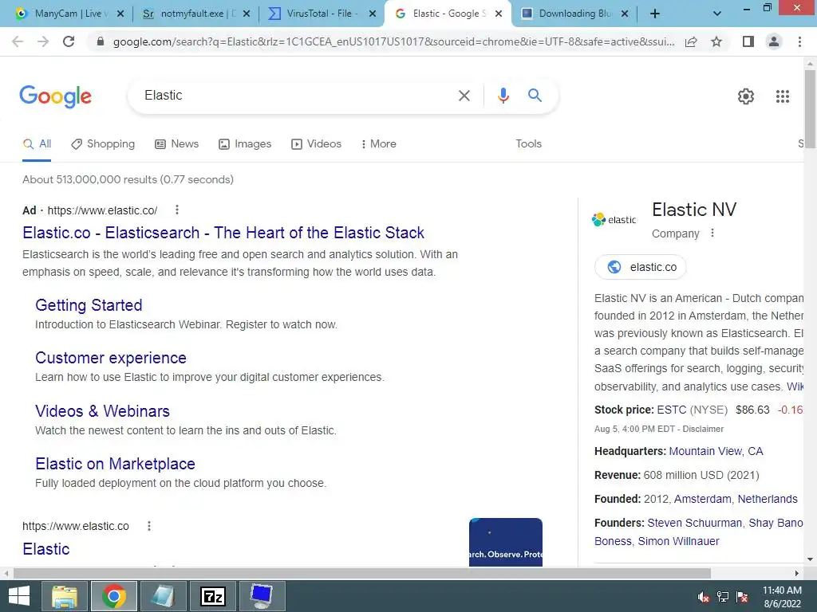Open Google quick settings gear
This screenshot has width=817, height=612.
coord(746,96)
